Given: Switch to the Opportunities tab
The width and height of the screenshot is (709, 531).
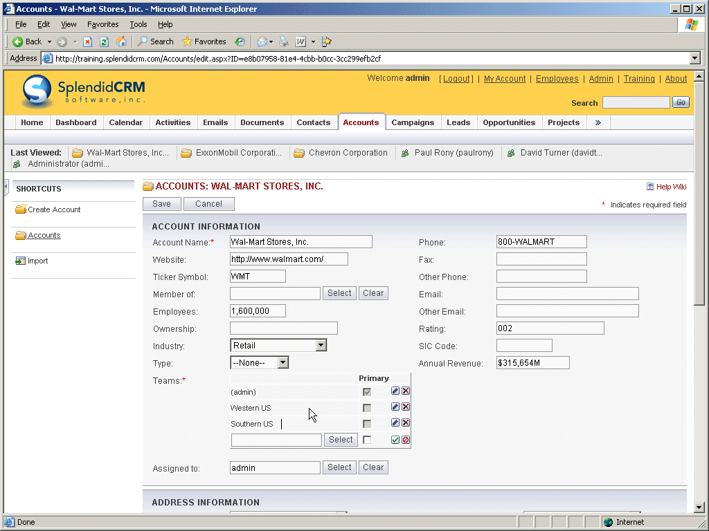Looking at the screenshot, I should point(509,122).
